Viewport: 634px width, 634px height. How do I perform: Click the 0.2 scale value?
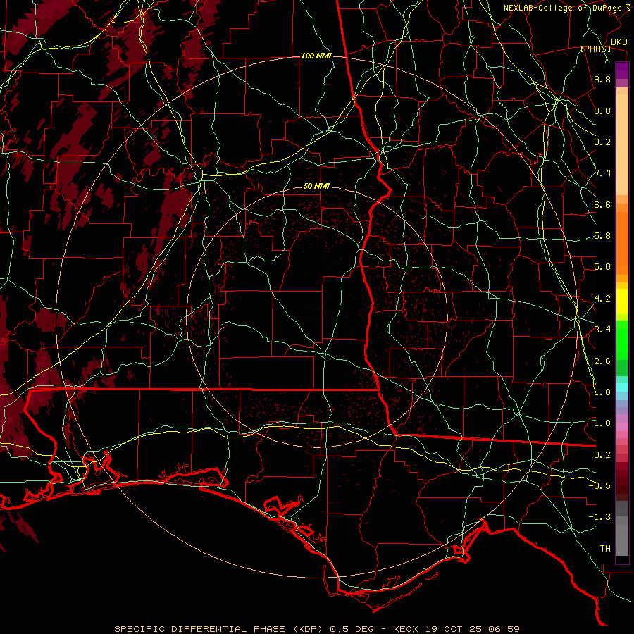pos(602,455)
